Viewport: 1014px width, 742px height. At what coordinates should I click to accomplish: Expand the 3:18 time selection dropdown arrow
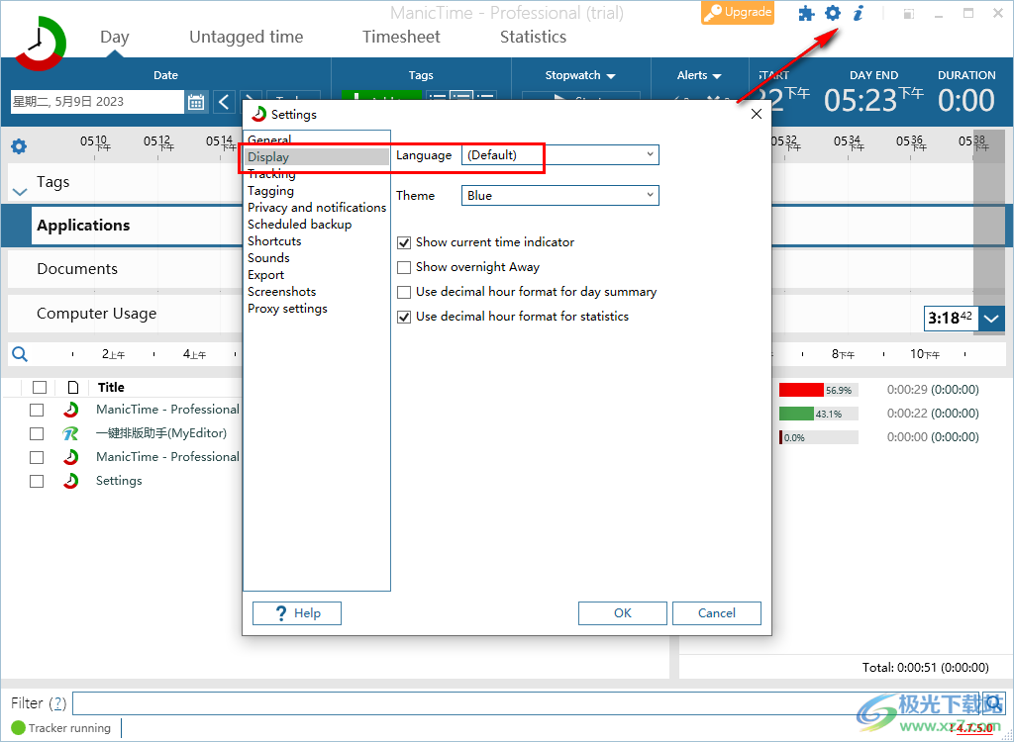click(992, 318)
